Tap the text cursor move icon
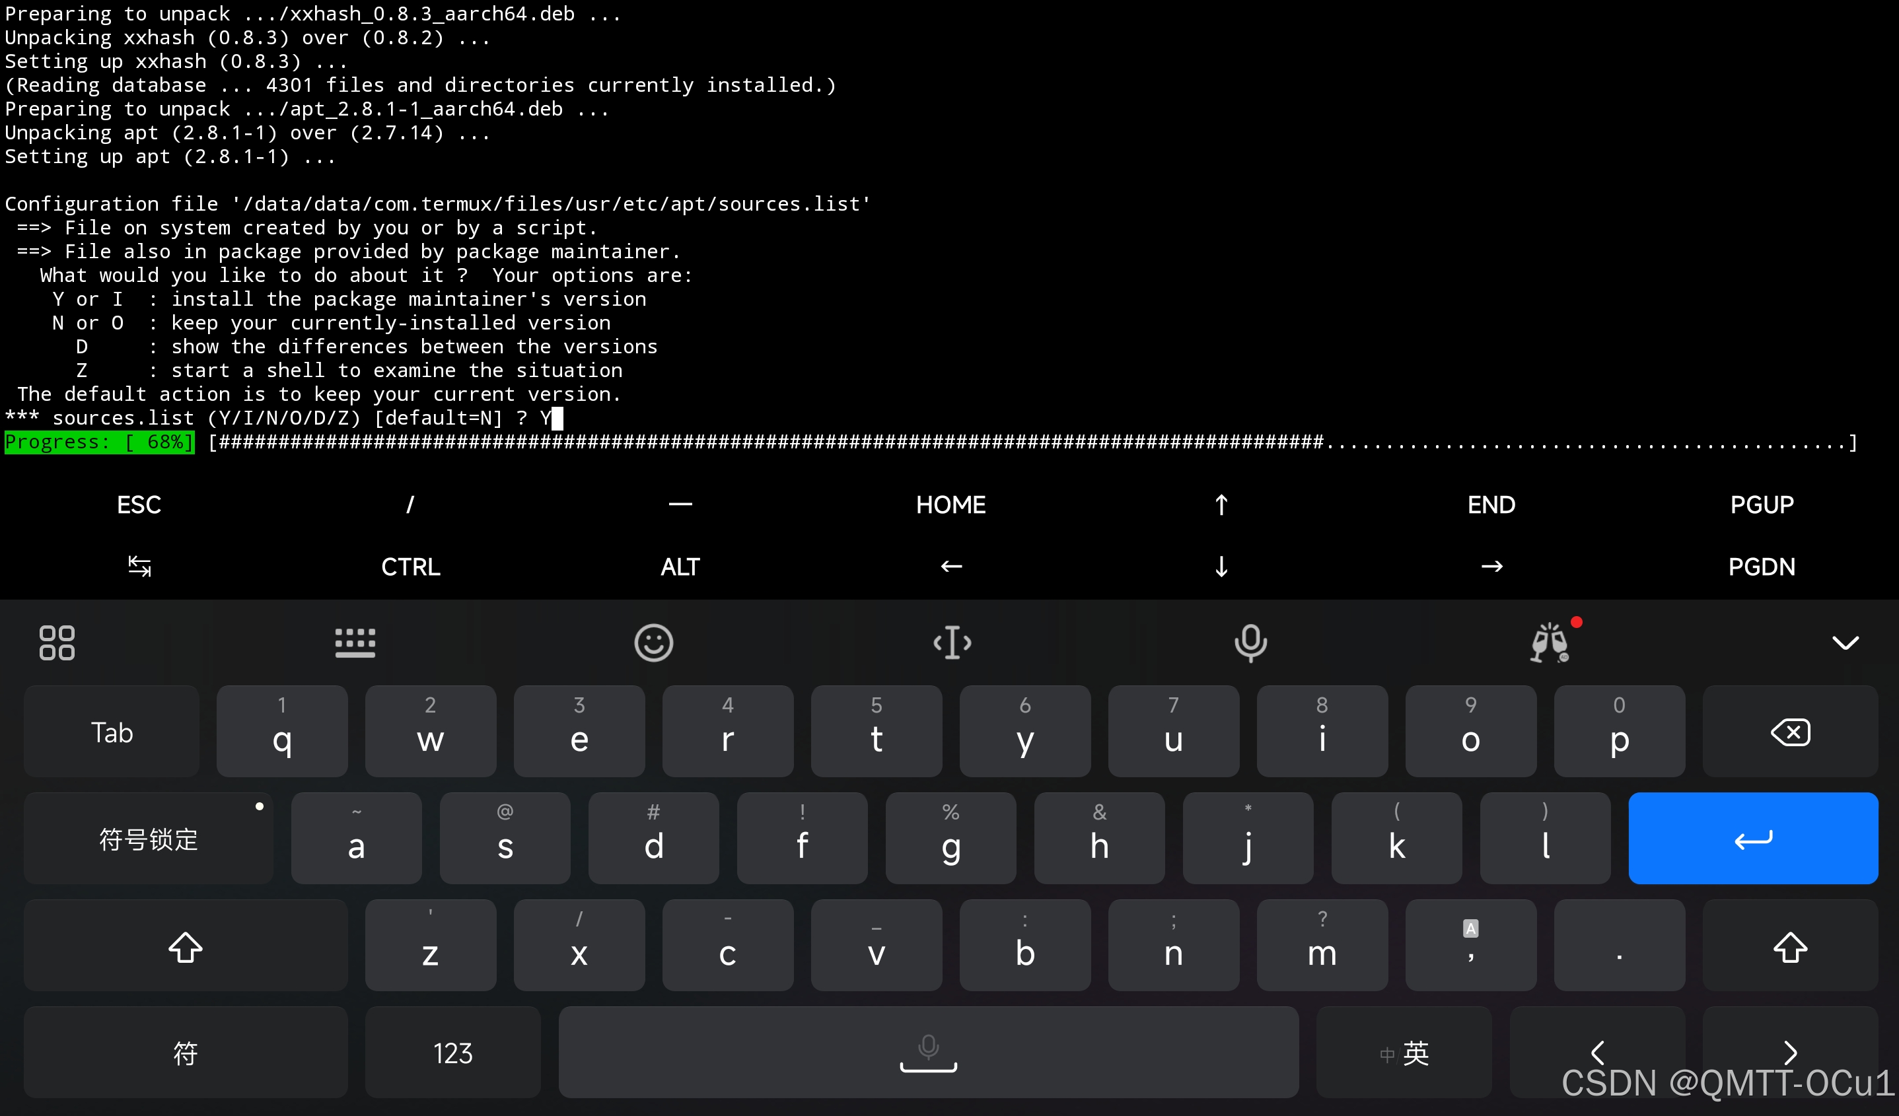The width and height of the screenshot is (1899, 1116). pyautogui.click(x=952, y=643)
